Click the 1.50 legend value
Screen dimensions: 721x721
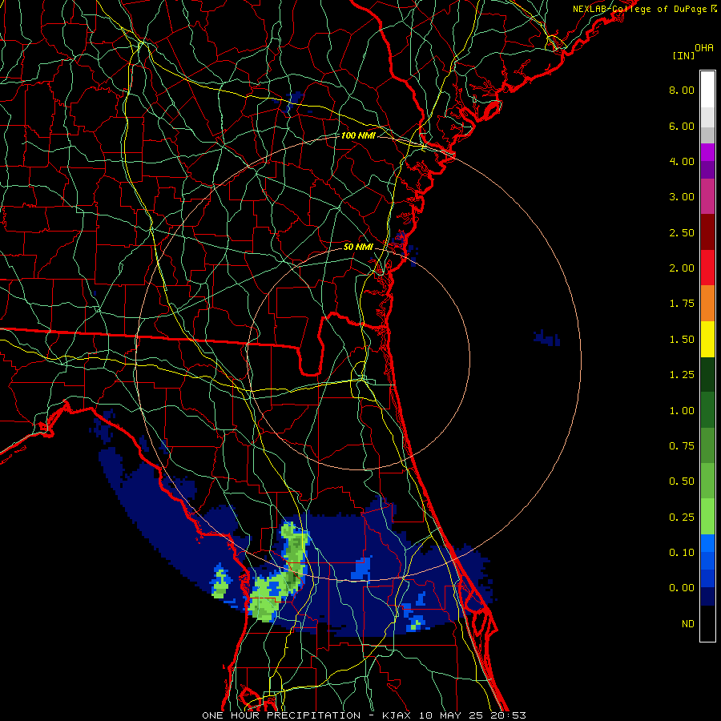682,340
